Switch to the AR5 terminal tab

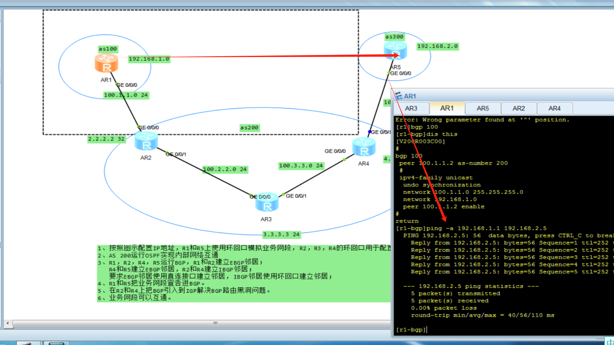point(483,109)
